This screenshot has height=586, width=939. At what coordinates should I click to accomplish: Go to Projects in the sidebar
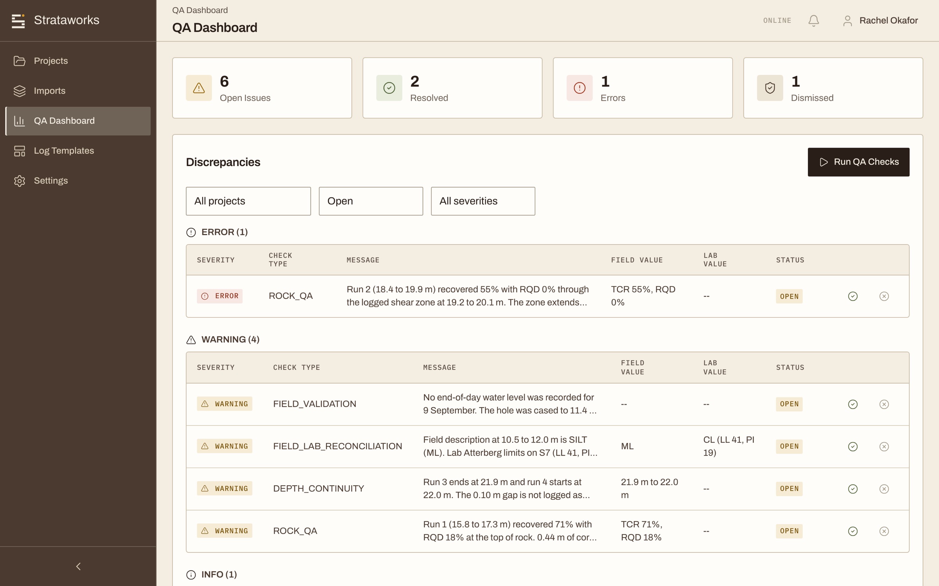tap(78, 61)
